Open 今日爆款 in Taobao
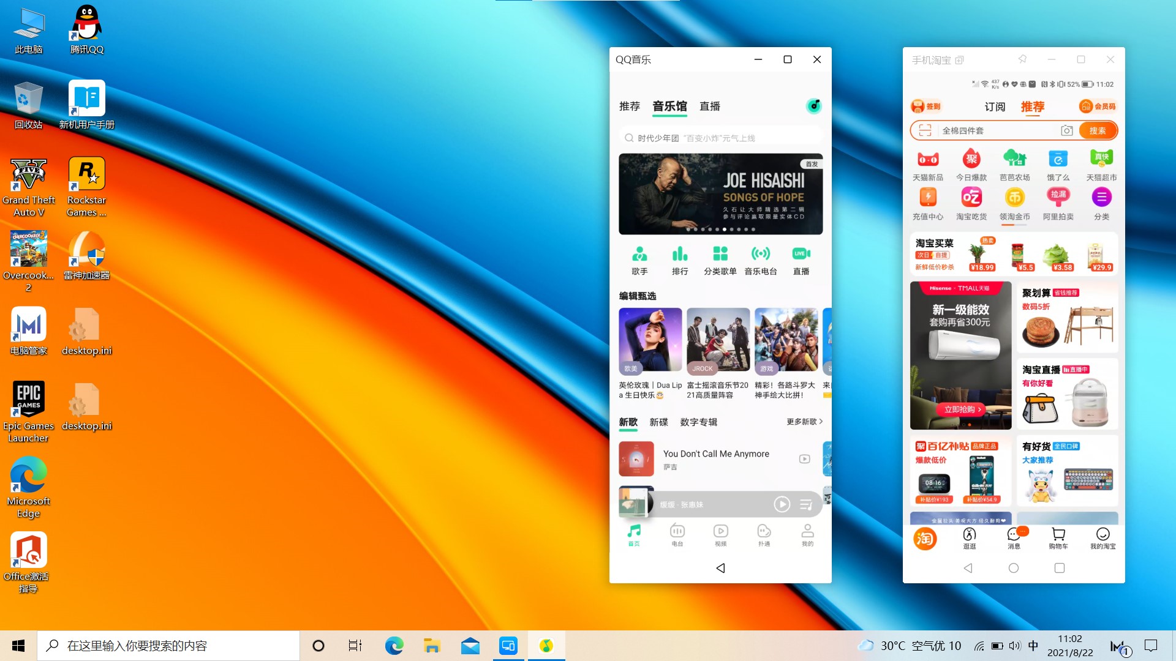The image size is (1176, 661). 971,165
